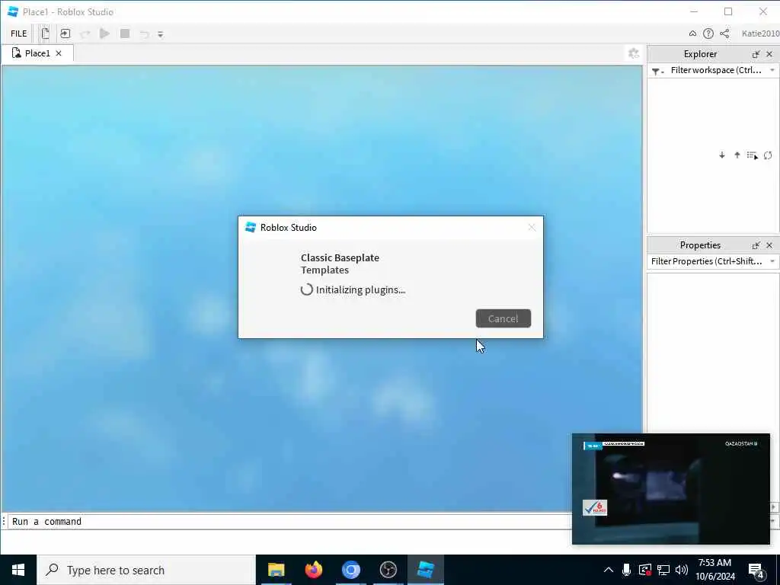Click the Undo arrow icon
The width and height of the screenshot is (780, 585).
144,34
